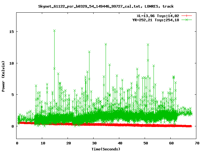Screen dimensions: 203x152
Task: Click the Power (Kelvin) y-axis label
Action: pyautogui.click(x=3, y=76)
